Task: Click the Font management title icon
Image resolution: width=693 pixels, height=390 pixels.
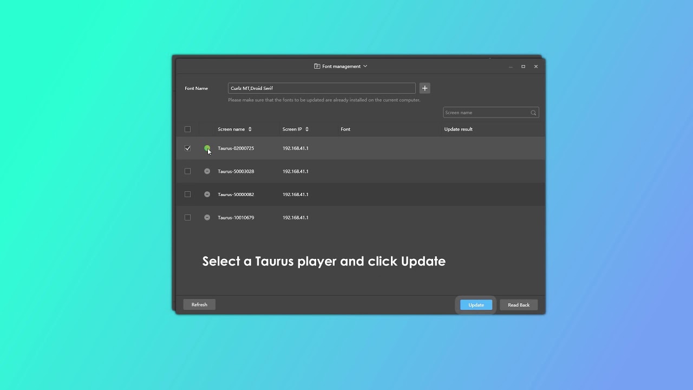Action: pos(317,66)
